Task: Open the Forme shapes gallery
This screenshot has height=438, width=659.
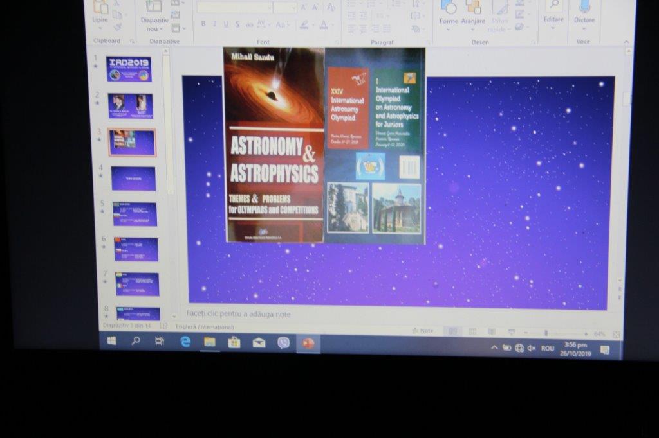Action: 449,14
